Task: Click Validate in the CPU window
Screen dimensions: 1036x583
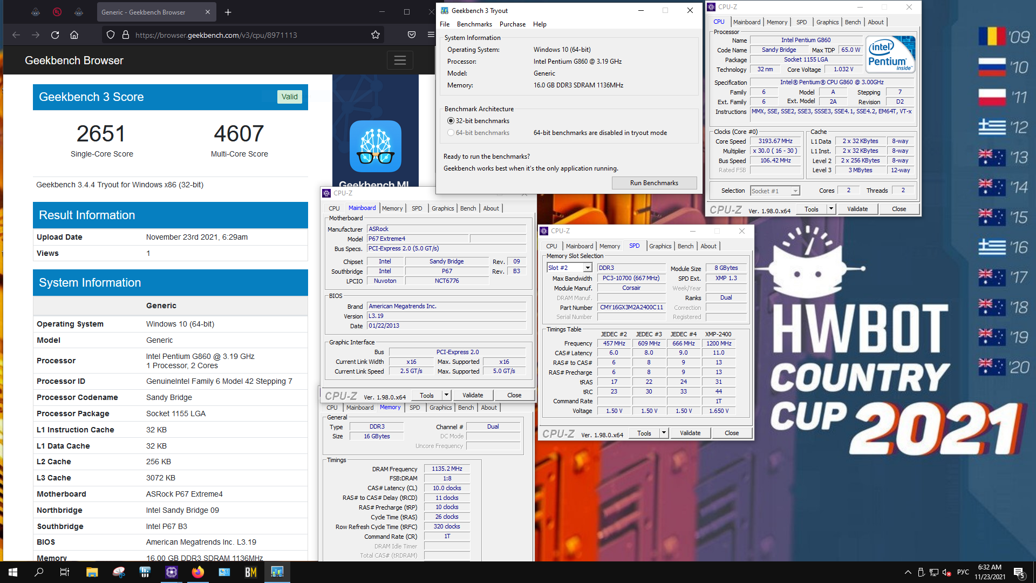Action: click(x=857, y=209)
